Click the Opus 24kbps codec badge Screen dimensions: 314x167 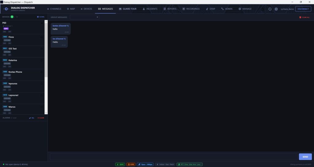tap(145, 165)
